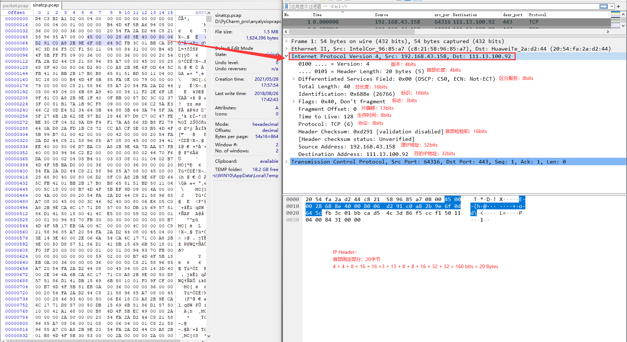Expand Flags 0x40 Don't fragment

(x=294, y=101)
